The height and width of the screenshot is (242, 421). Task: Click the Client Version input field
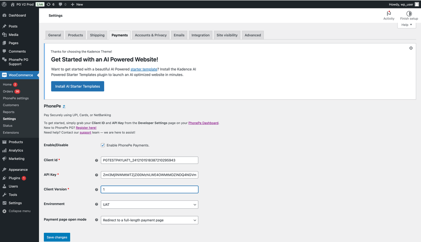pyautogui.click(x=149, y=189)
